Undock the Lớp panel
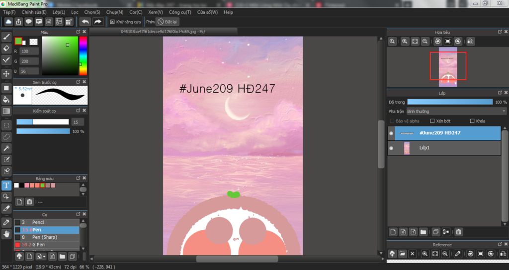Image resolution: width=509 pixels, height=270 pixels. (500, 93)
